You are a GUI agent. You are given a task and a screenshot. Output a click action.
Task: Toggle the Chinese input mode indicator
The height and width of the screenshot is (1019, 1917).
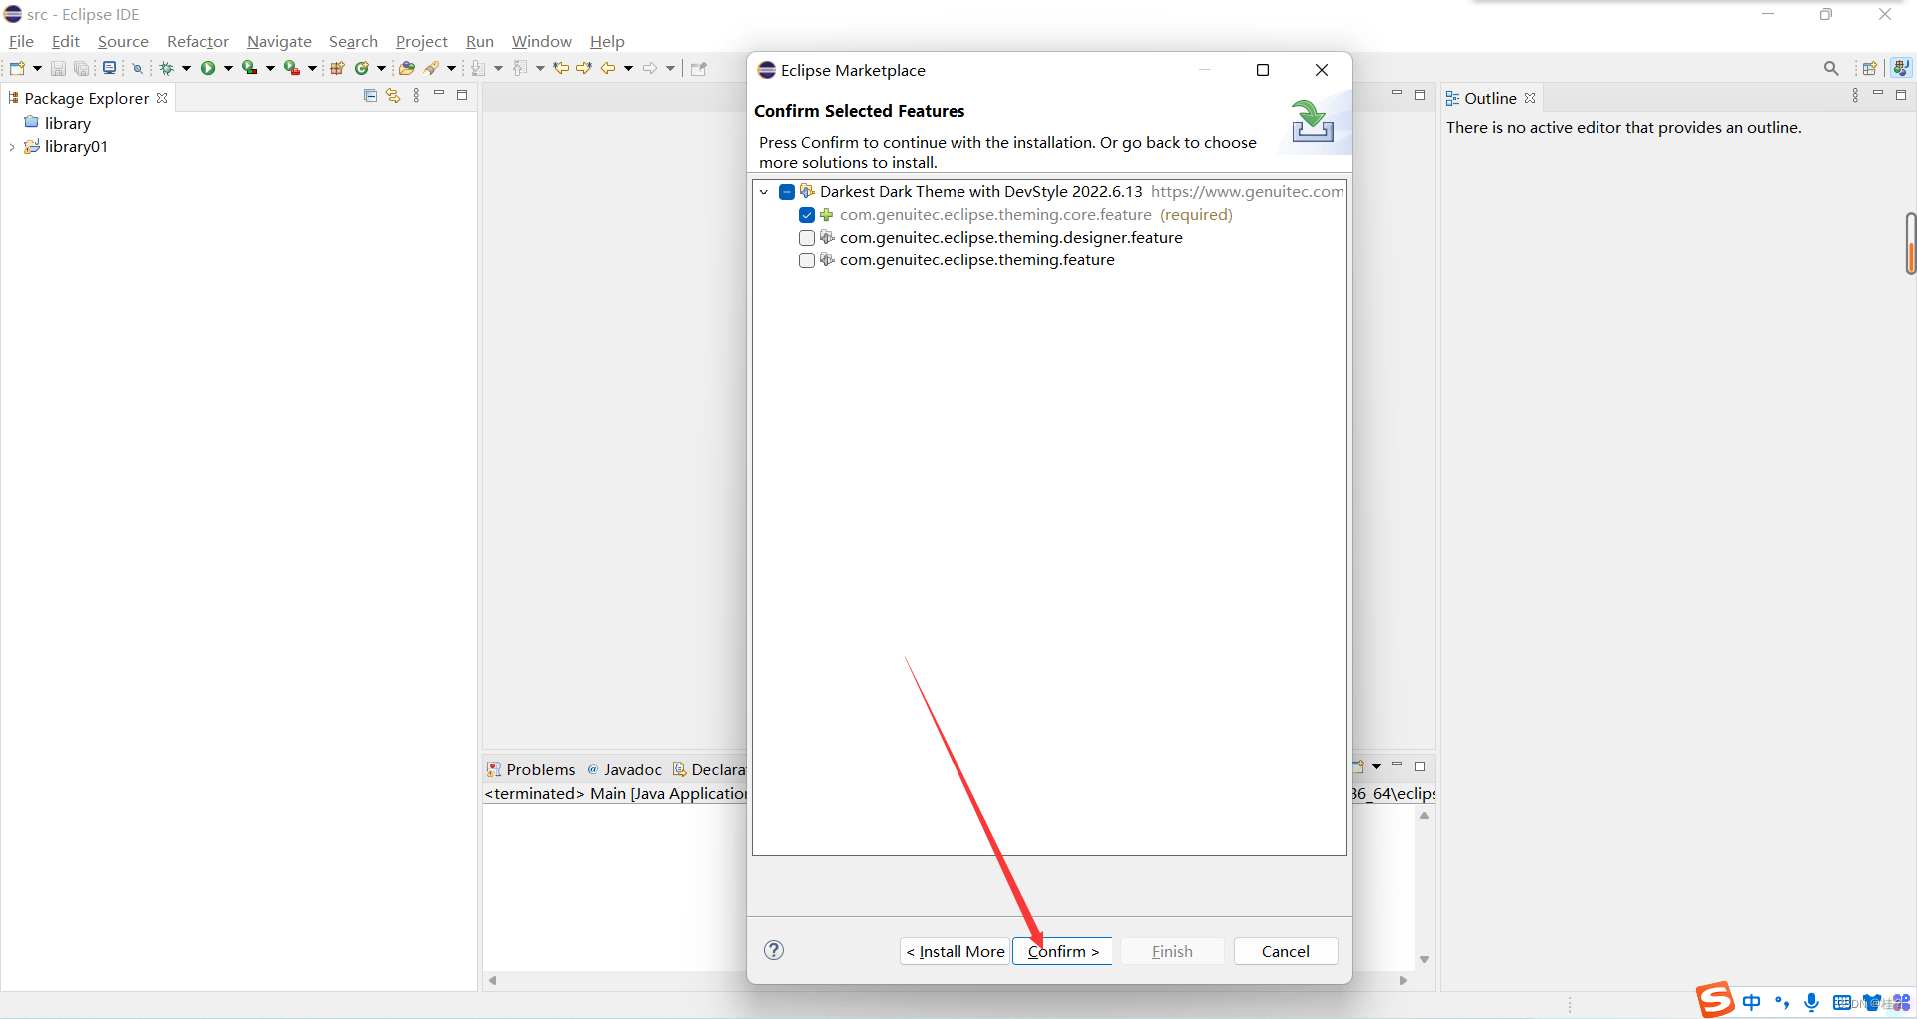[x=1751, y=1002]
